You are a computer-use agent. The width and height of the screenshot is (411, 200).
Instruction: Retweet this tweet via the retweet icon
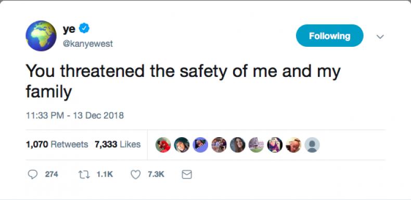click(84, 175)
